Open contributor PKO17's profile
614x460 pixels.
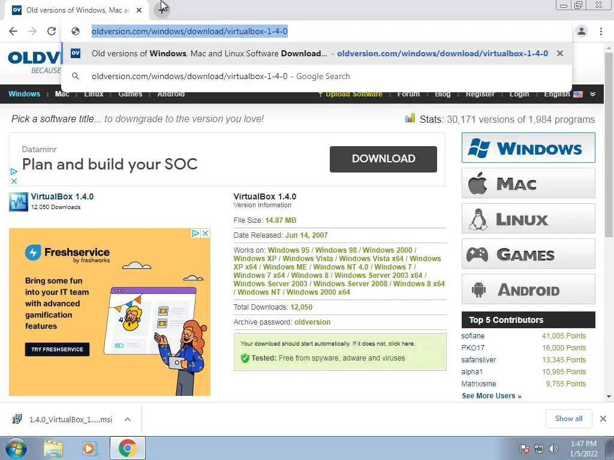472,348
